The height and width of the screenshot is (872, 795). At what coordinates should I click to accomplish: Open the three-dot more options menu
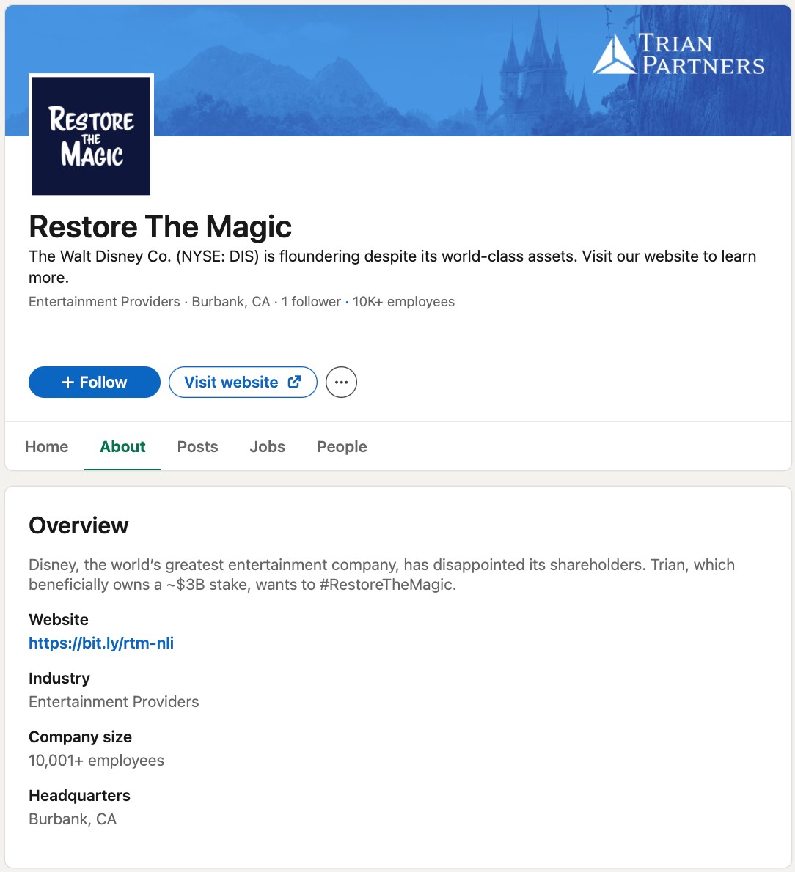tap(341, 383)
